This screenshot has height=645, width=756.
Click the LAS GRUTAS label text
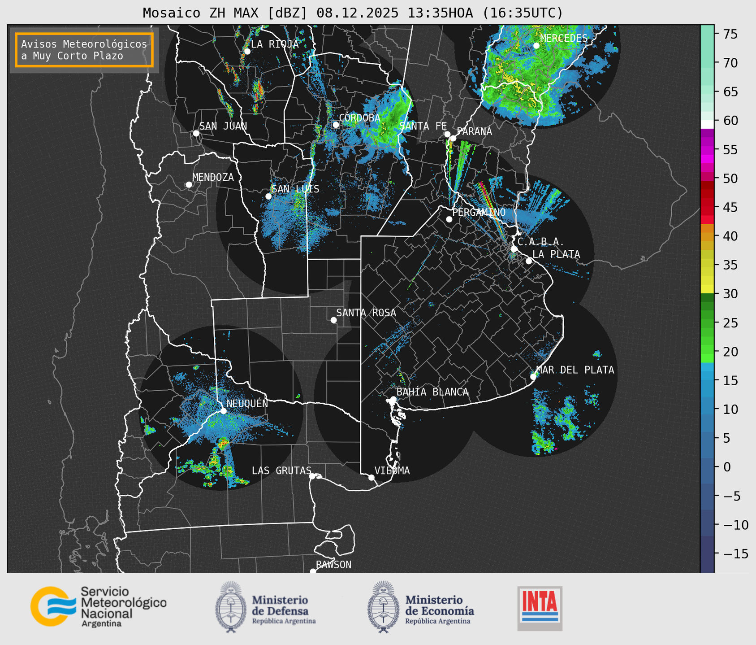(281, 471)
